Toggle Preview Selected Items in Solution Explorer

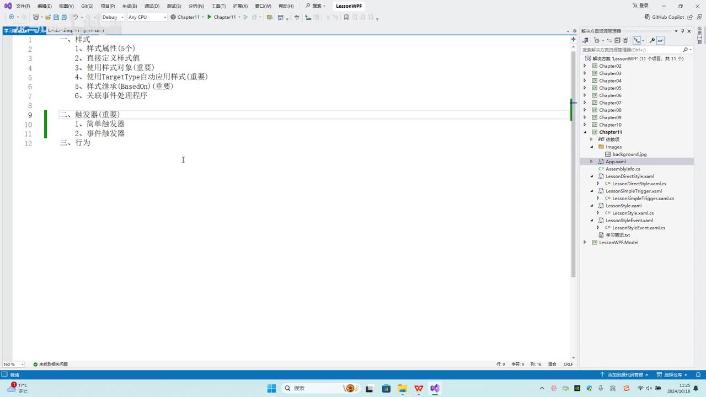(660, 40)
